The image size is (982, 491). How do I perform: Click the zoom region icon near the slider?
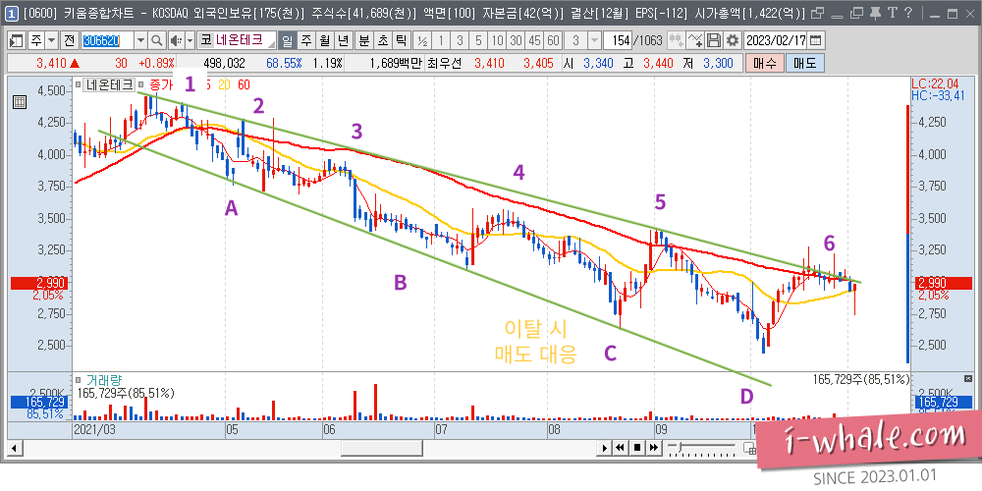pos(749,447)
